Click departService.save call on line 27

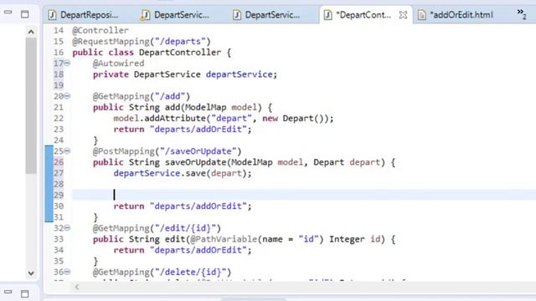(x=183, y=173)
